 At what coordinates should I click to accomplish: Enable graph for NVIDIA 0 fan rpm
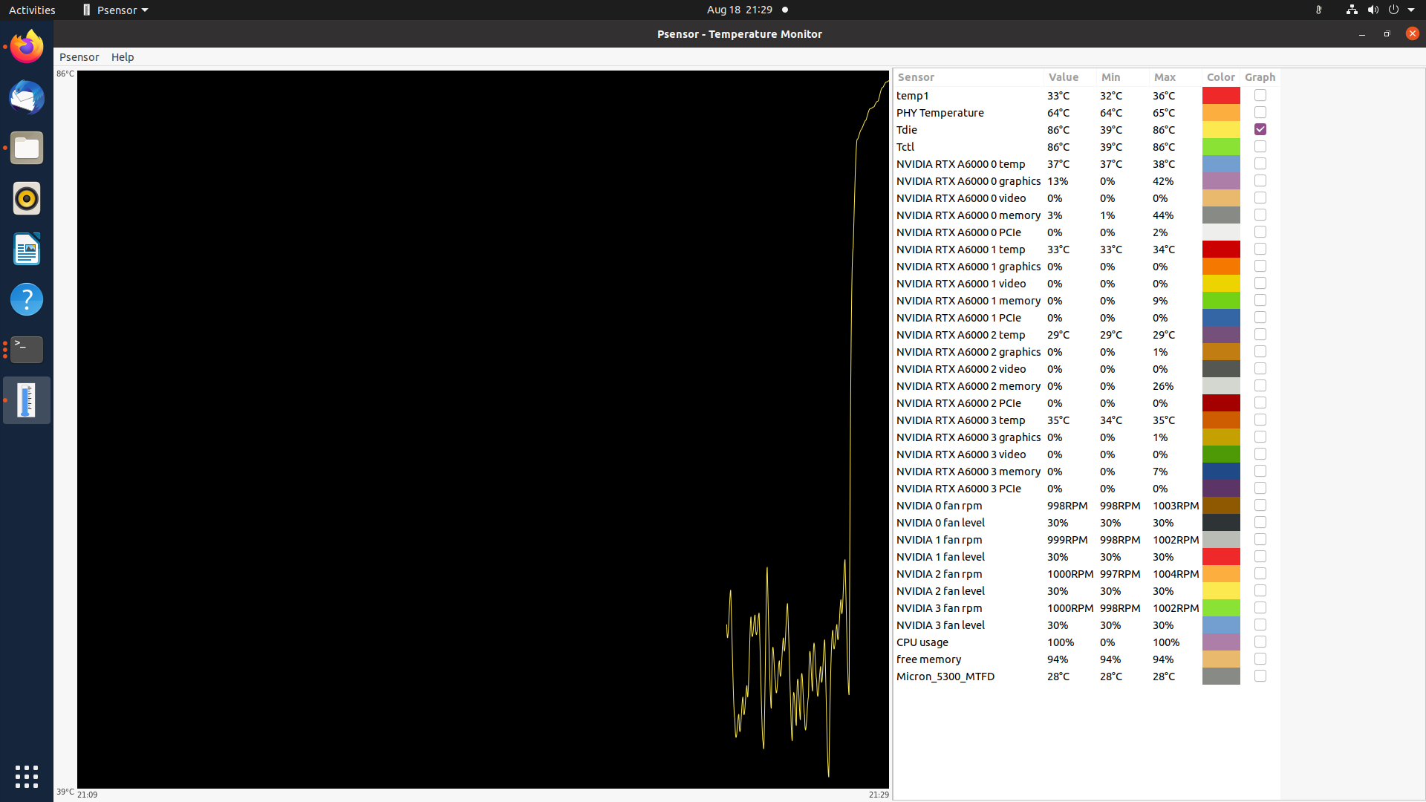pos(1260,505)
